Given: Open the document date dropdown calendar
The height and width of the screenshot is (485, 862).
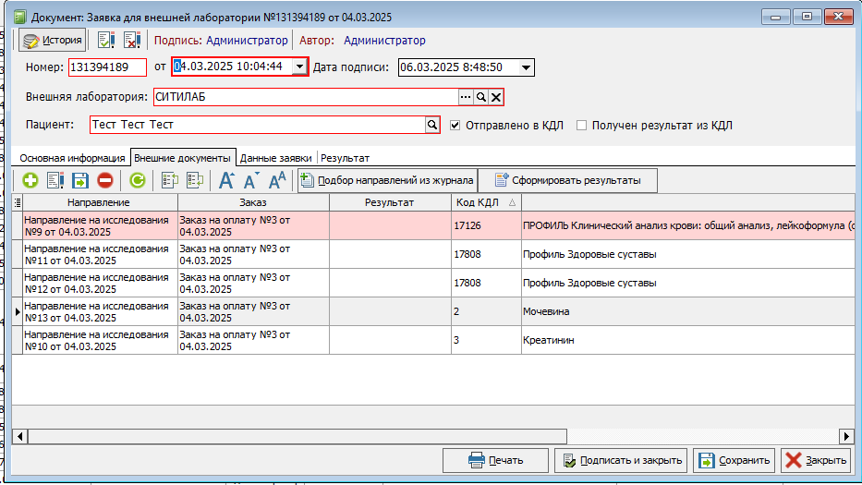Looking at the screenshot, I should (299, 67).
